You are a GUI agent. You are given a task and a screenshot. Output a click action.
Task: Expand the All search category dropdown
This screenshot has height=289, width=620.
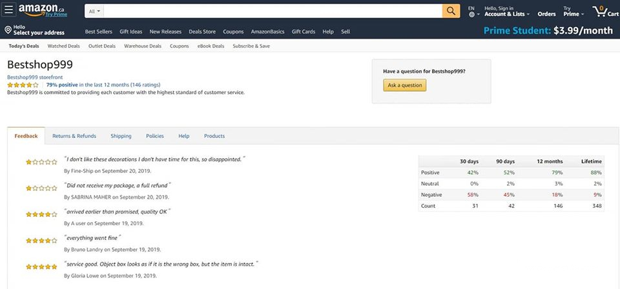(x=94, y=11)
